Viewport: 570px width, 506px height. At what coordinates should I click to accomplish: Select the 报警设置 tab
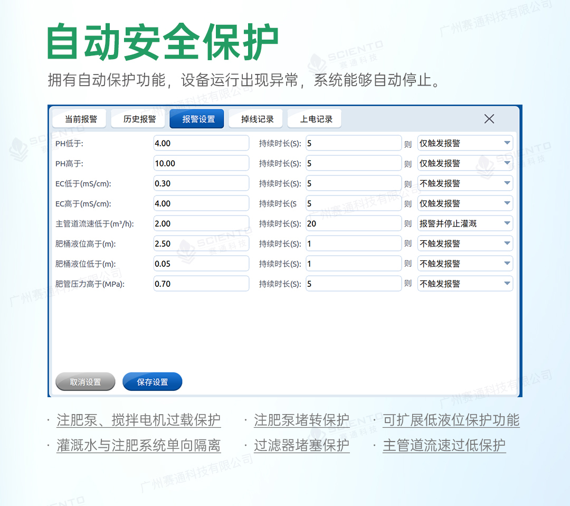click(x=196, y=118)
